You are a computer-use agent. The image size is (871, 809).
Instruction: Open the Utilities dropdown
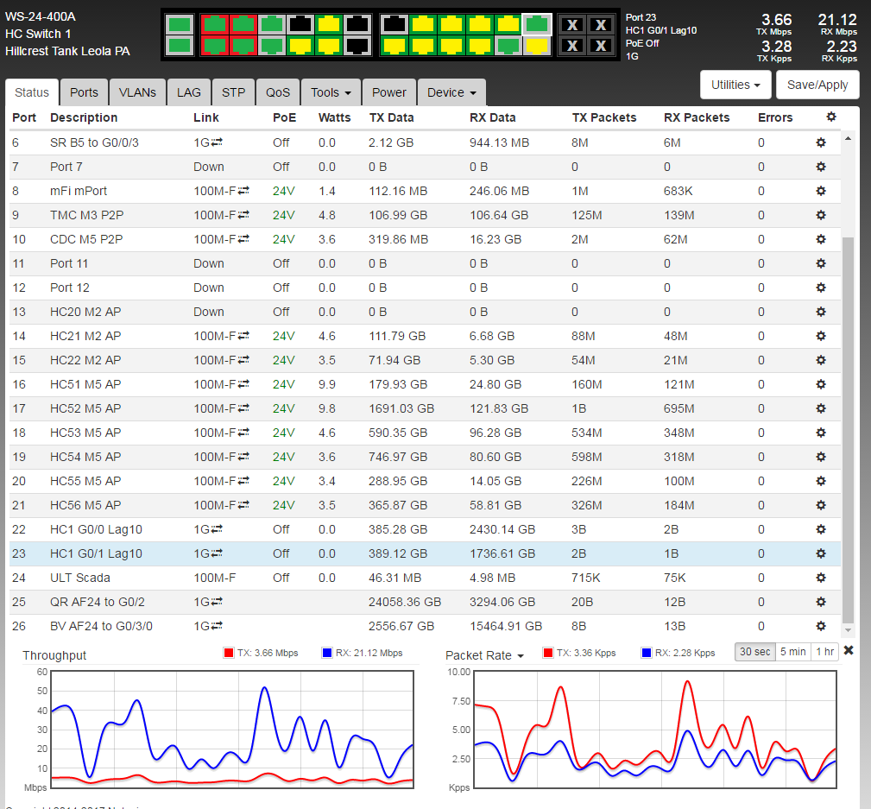[735, 85]
